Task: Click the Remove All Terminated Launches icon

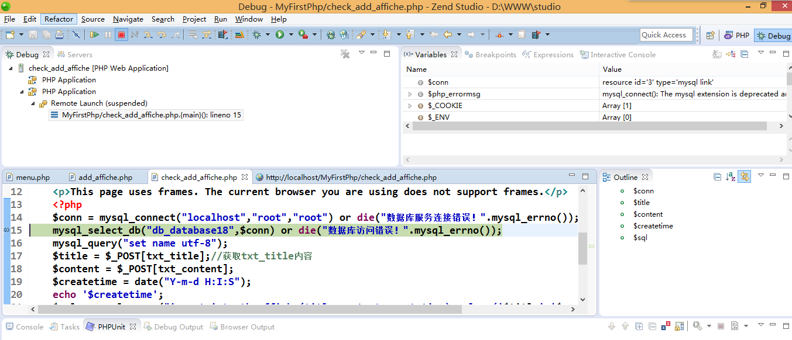Action: click(345, 54)
